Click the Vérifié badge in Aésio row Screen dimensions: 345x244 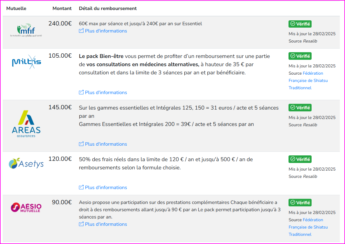[x=300, y=203]
